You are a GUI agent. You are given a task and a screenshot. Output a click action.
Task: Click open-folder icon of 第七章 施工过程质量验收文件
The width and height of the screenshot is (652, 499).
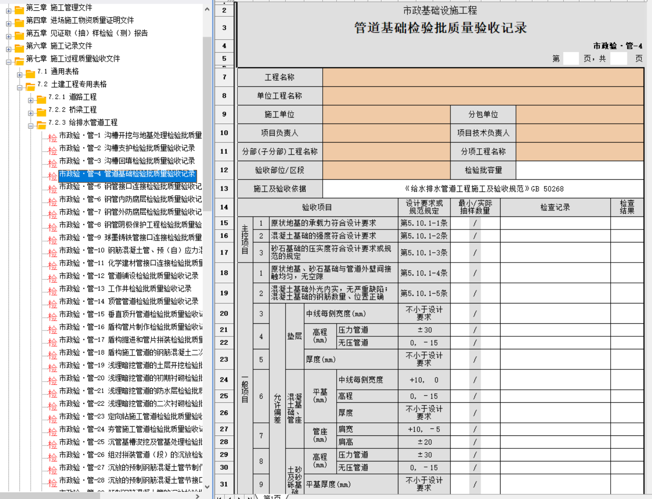19,61
